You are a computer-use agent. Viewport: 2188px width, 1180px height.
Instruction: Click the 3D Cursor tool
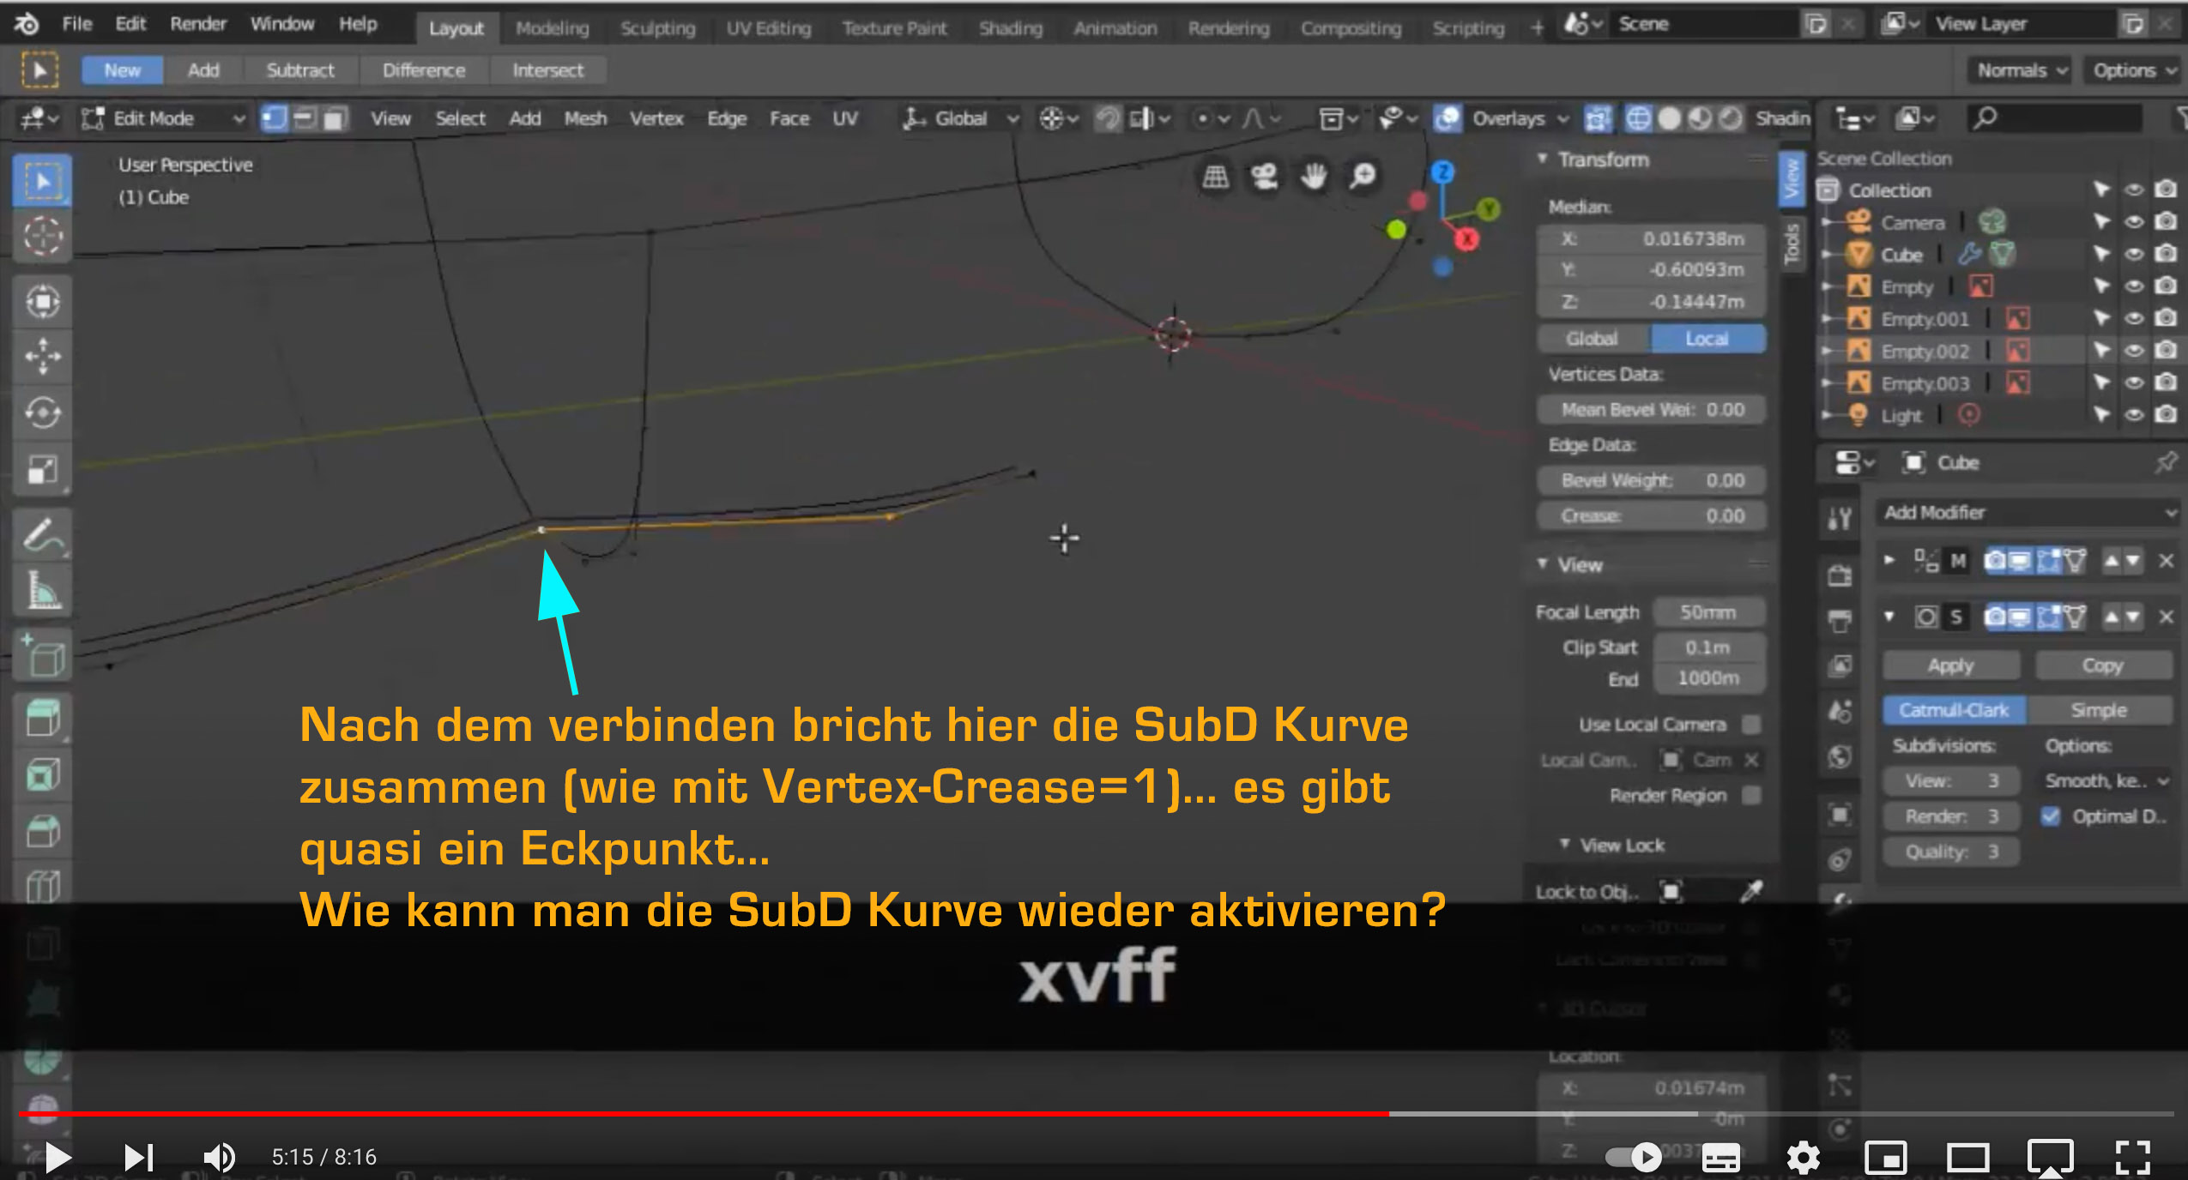pos(42,236)
